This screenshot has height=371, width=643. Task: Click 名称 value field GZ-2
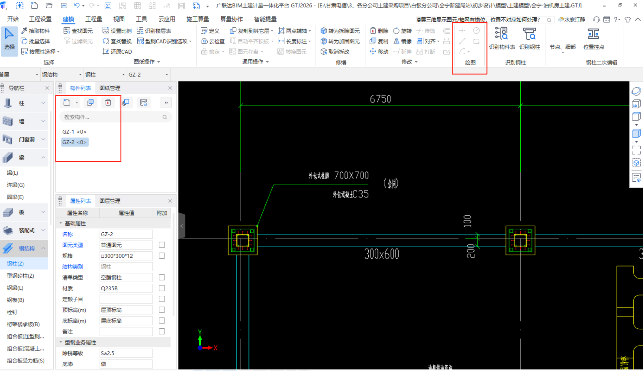point(126,234)
